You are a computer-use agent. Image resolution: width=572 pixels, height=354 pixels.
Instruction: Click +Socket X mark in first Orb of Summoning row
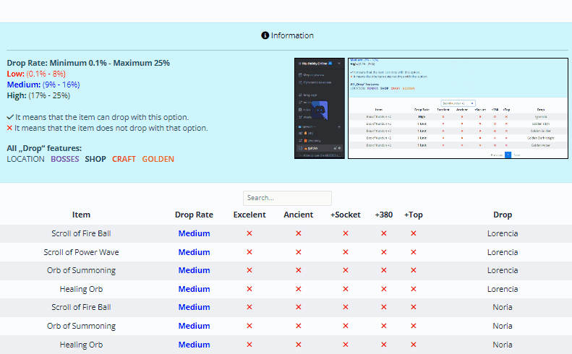(346, 271)
